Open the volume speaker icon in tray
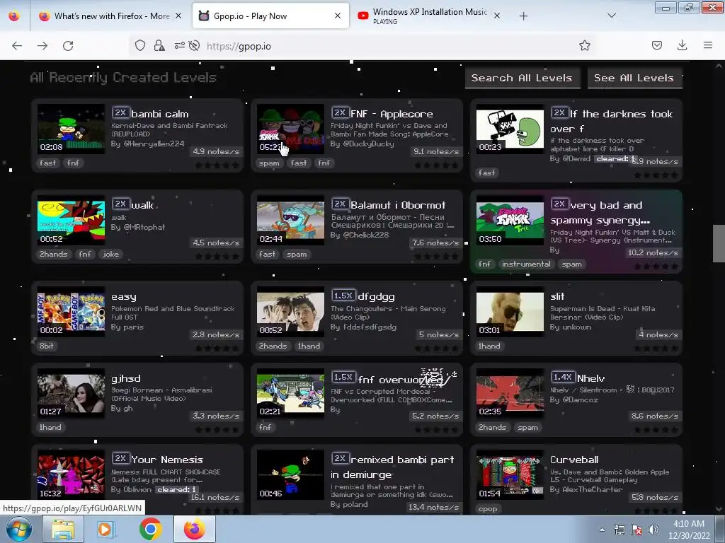 (653, 530)
